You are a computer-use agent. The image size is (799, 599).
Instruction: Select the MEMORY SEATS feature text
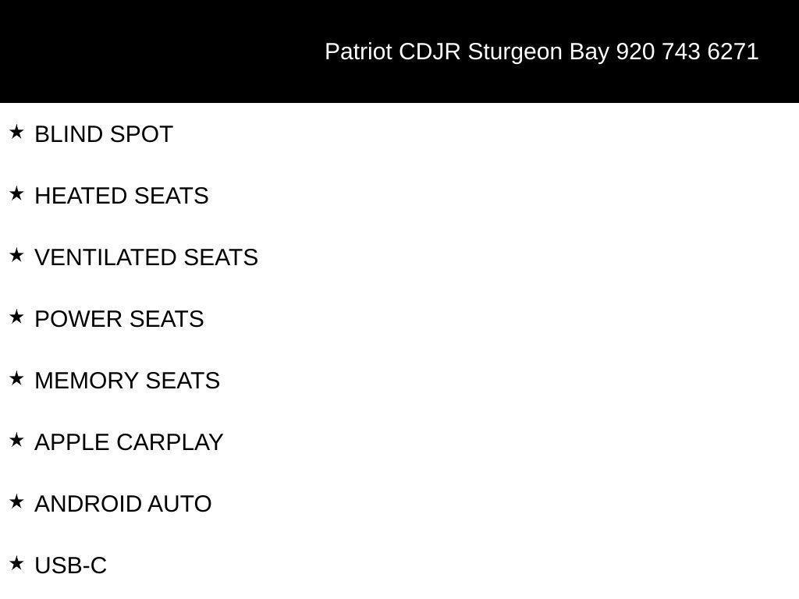click(x=127, y=381)
